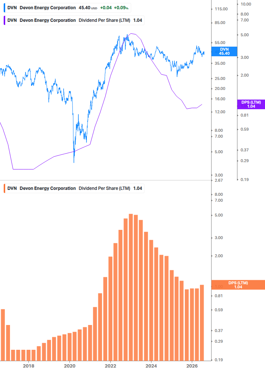Click the 2020 label on the time axis

[69, 366]
